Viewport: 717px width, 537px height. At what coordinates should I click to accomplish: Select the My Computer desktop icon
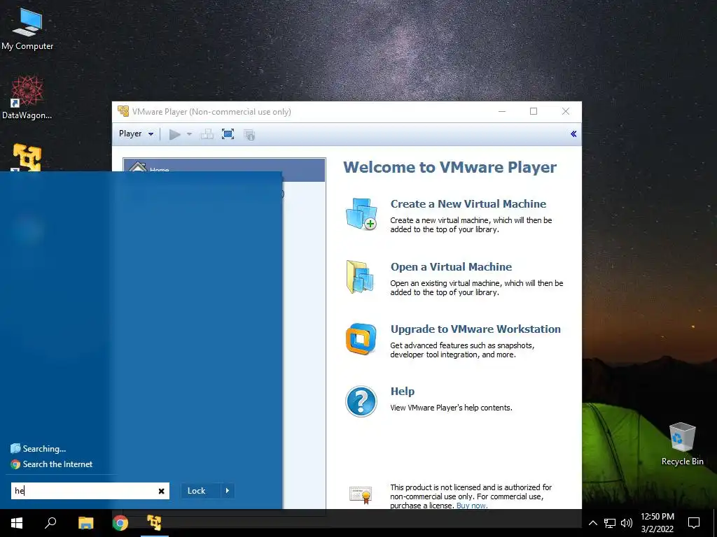(27, 28)
